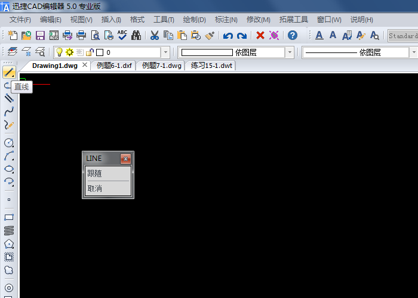Switch to the 练习15-1.dwt tab
418x298 pixels.
pos(211,66)
